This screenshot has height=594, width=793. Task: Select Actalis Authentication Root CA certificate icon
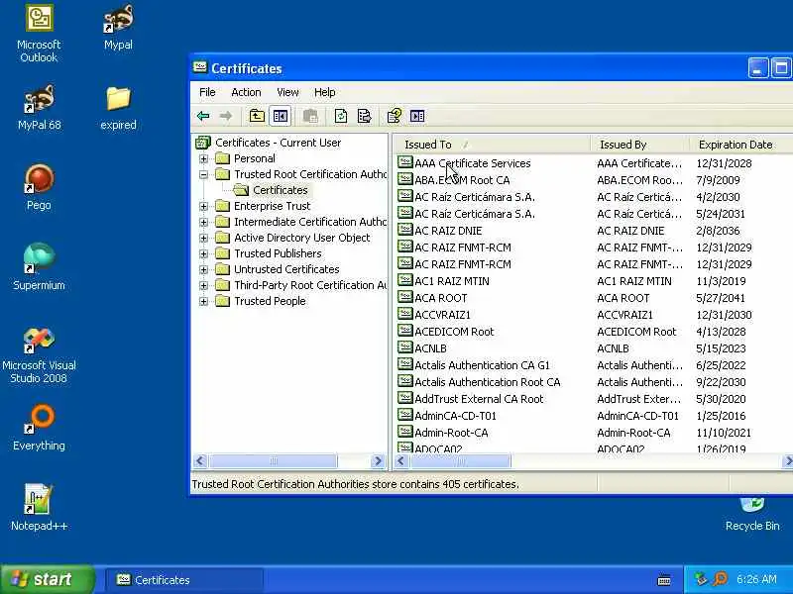404,381
